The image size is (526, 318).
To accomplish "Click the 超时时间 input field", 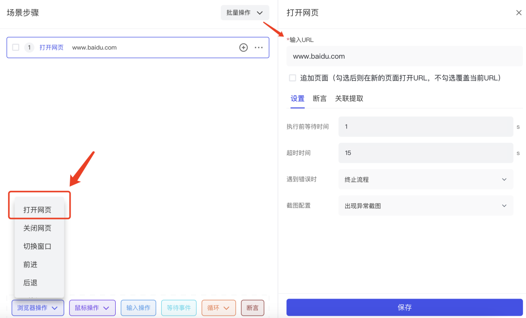I will 425,153.
